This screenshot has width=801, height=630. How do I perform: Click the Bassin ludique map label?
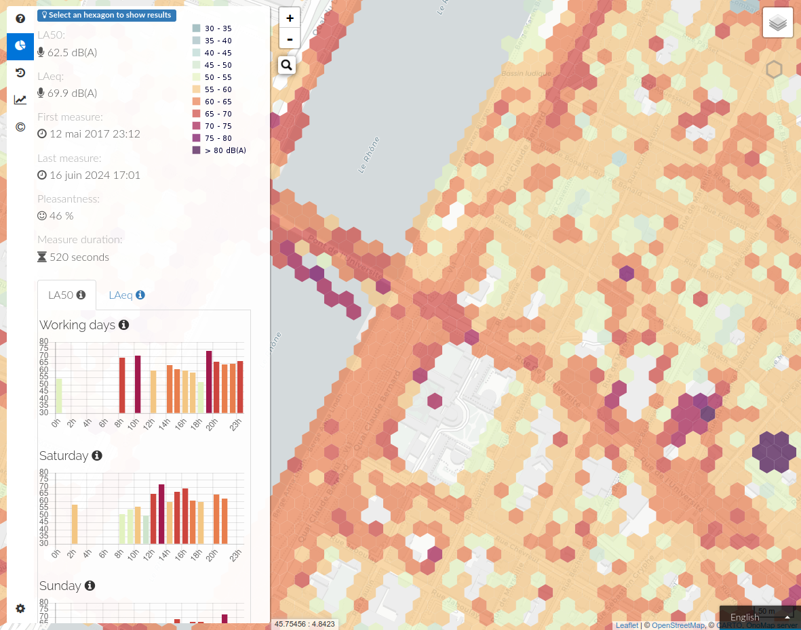coord(526,73)
